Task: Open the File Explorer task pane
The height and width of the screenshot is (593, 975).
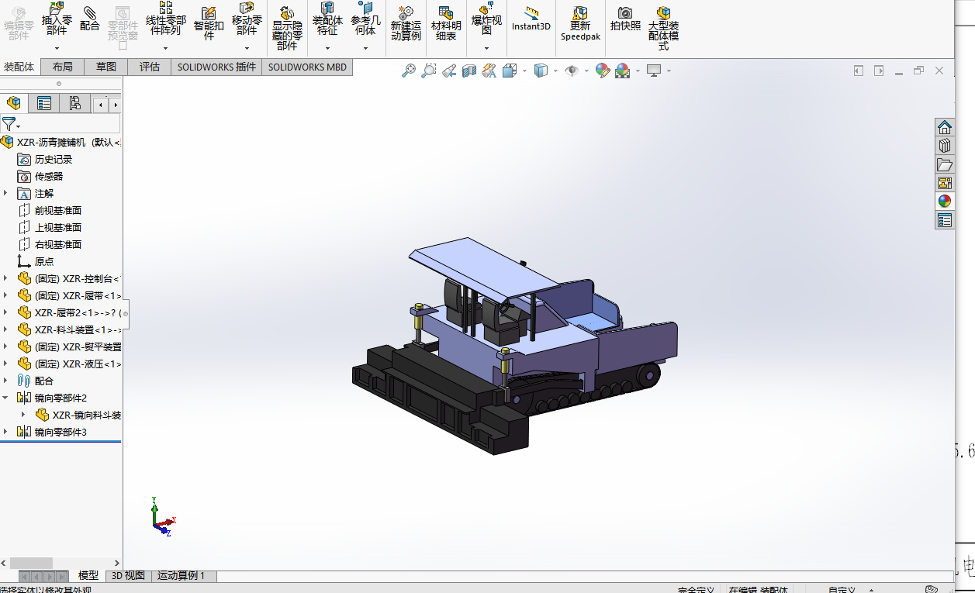Action: (x=944, y=164)
